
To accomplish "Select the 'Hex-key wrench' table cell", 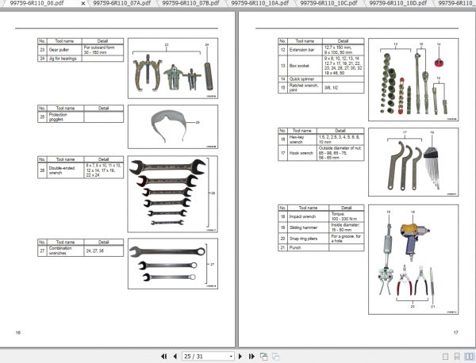I will [x=301, y=139].
